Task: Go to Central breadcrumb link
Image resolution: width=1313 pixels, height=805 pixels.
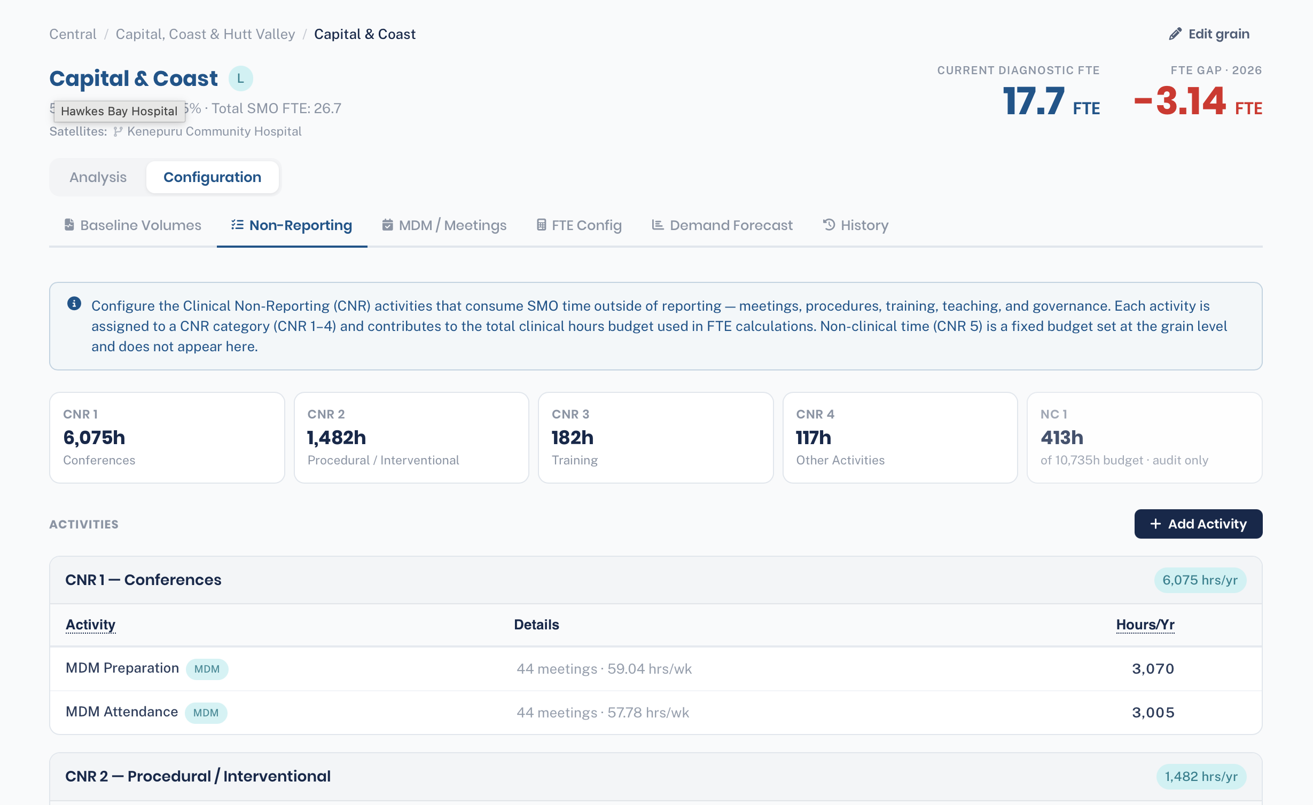Action: point(73,34)
